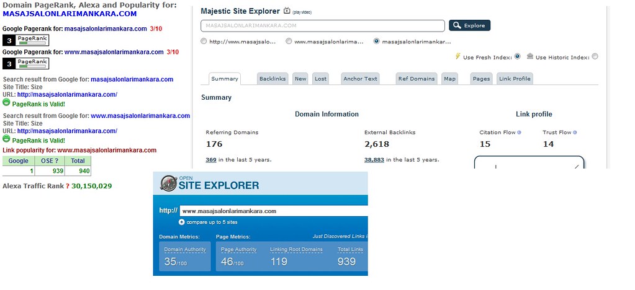Click the compare up to 5 sites plus icon

point(181,222)
